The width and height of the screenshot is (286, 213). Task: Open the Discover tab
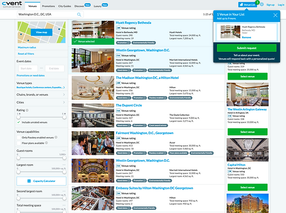pyautogui.click(x=79, y=6)
